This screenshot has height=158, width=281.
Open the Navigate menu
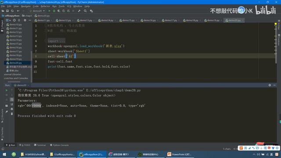(25, 6)
